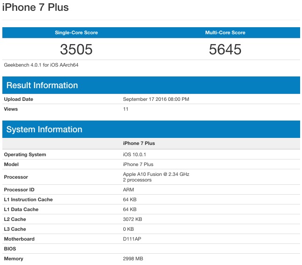Screen dimensions: 302x265
Task: Click the Motherboard value D111AP
Action: coord(132,239)
